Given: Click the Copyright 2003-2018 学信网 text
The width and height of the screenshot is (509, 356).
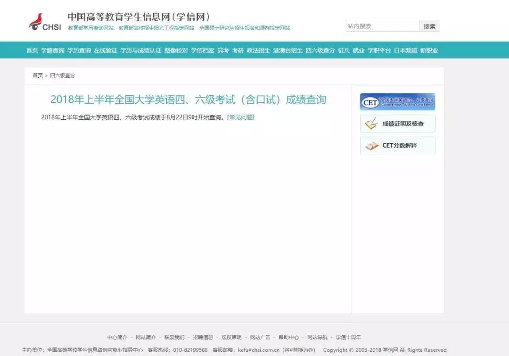Looking at the screenshot, I should click(385, 350).
